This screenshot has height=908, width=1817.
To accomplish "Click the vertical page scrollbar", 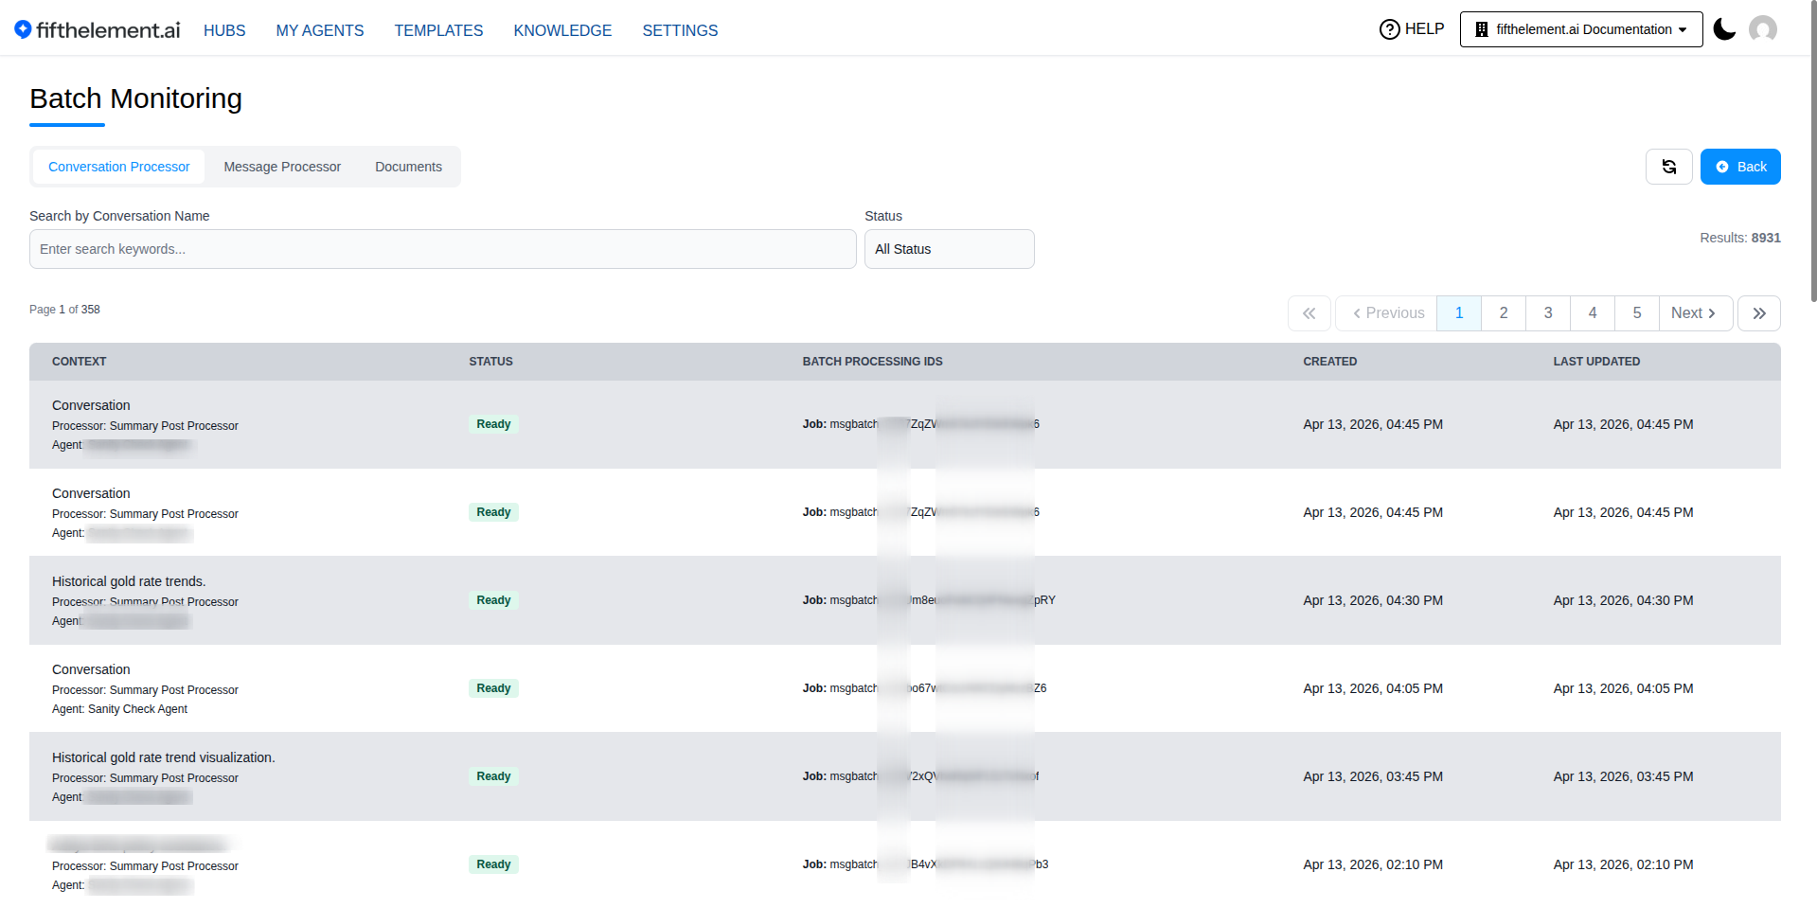I will pos(1813,151).
